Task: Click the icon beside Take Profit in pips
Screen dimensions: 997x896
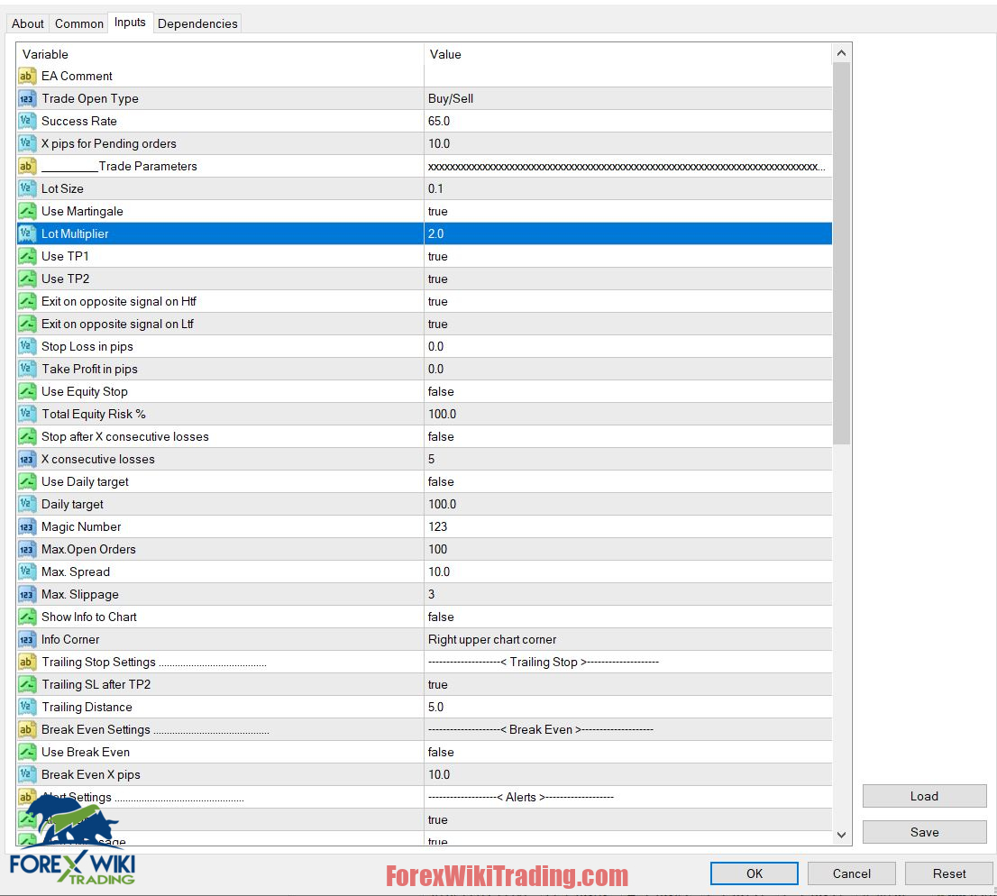Action: click(x=27, y=369)
